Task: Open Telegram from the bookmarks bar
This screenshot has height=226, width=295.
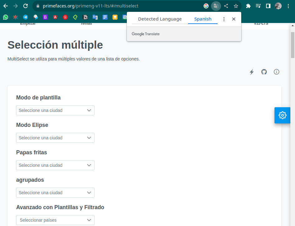Action: (25, 17)
